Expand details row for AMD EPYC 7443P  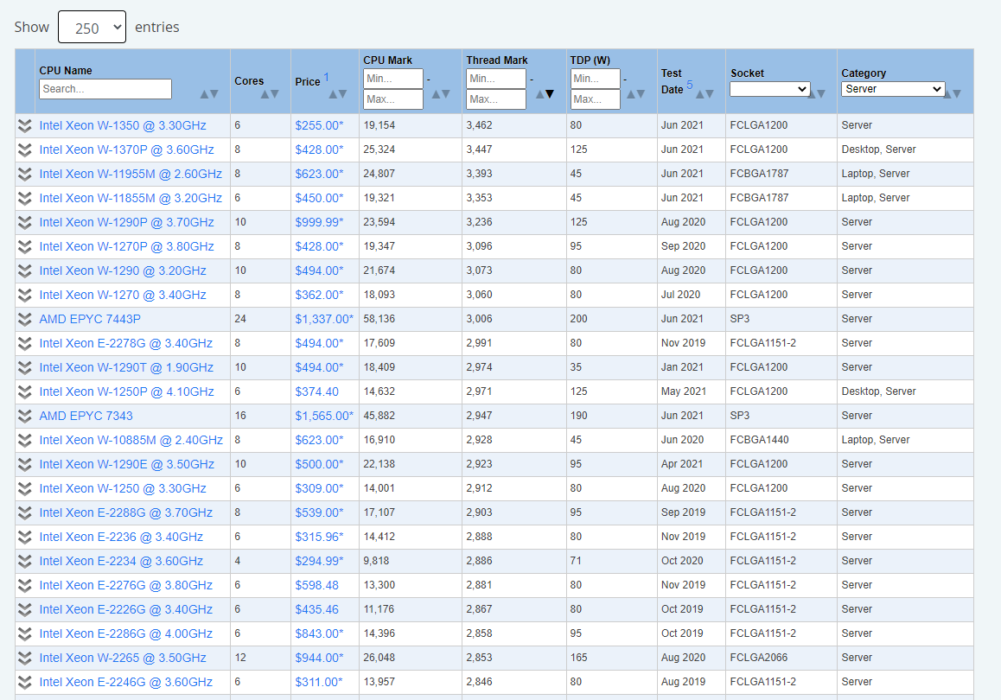25,319
